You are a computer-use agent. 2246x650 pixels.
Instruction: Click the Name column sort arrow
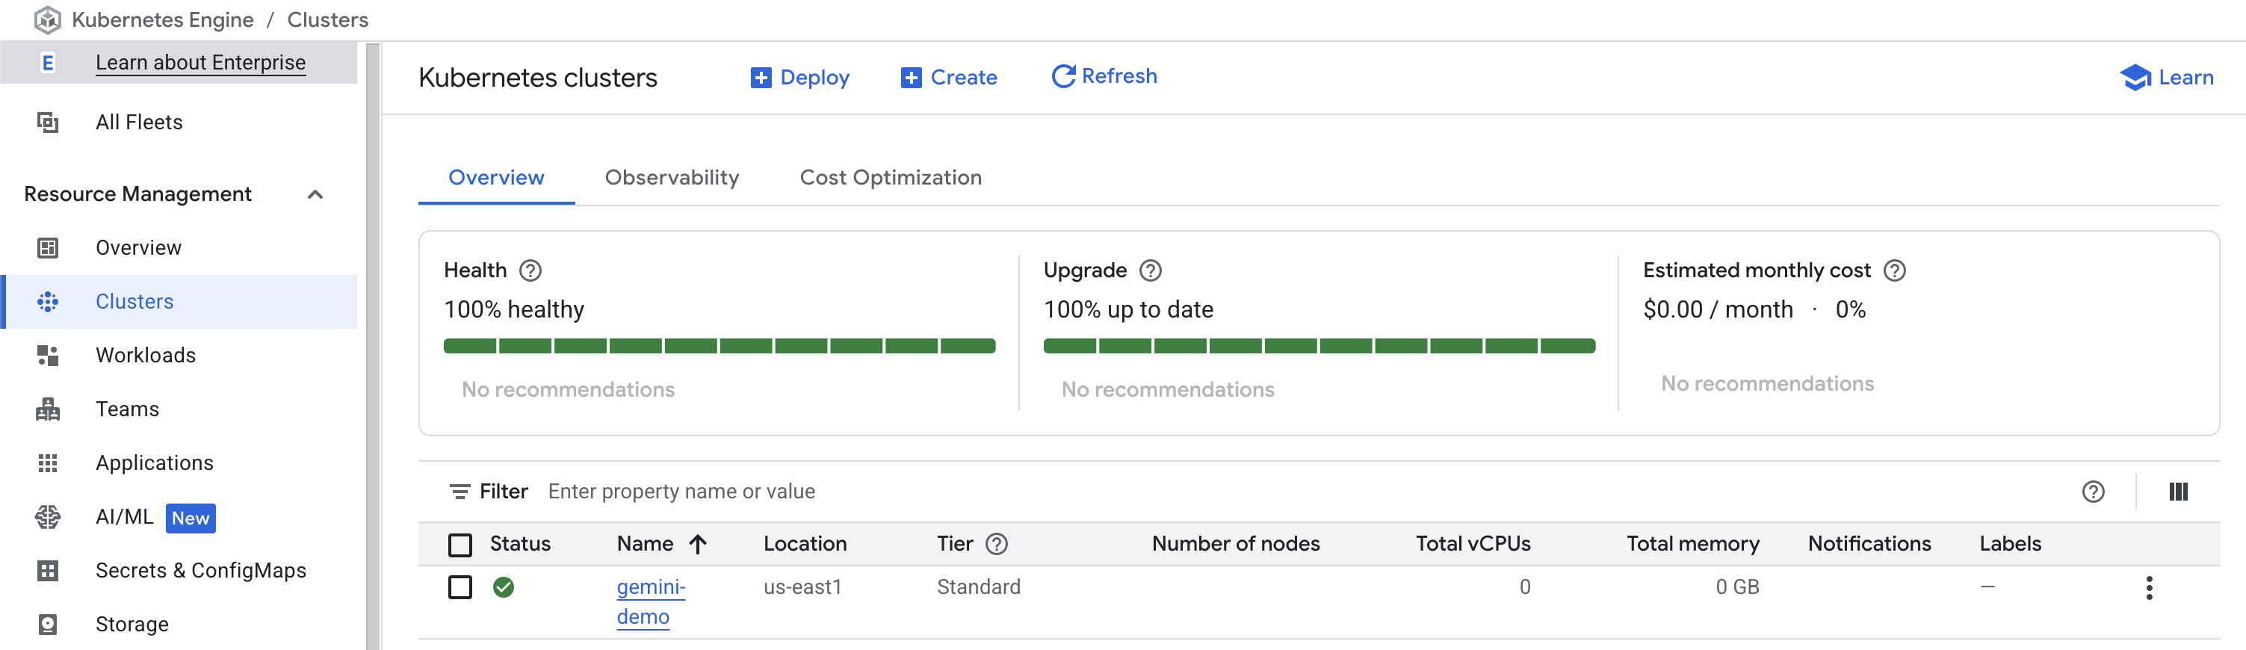click(698, 544)
